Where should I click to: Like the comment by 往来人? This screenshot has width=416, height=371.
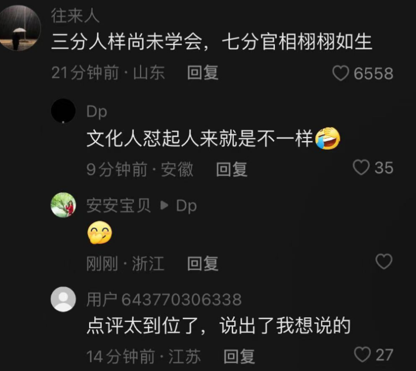coord(341,73)
